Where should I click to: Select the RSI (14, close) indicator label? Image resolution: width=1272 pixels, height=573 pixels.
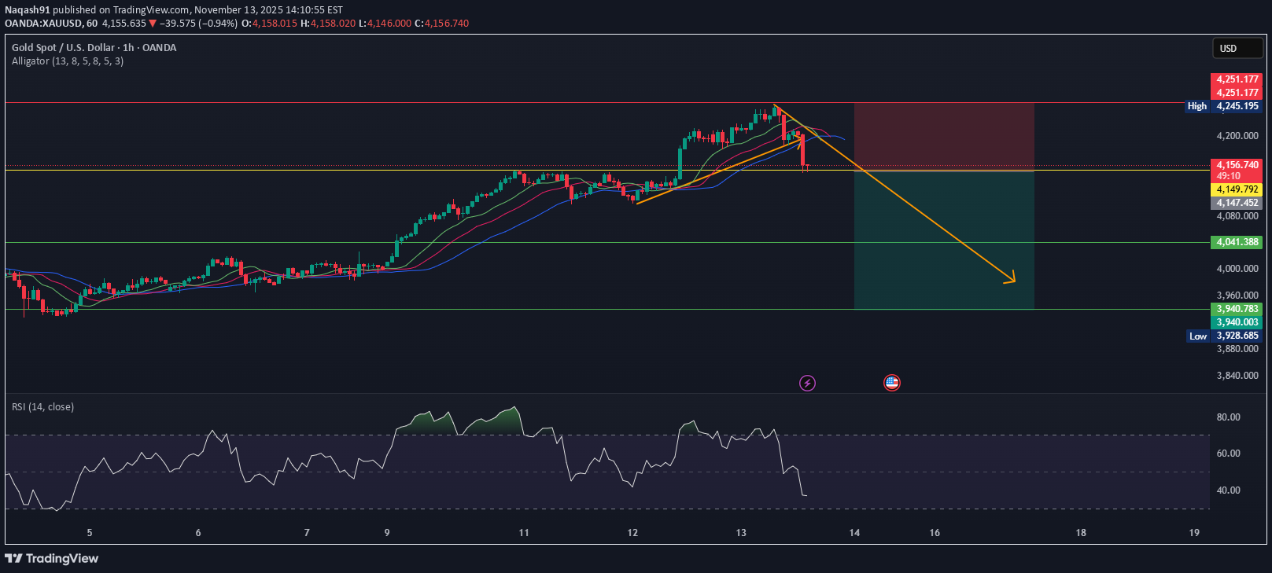(42, 407)
